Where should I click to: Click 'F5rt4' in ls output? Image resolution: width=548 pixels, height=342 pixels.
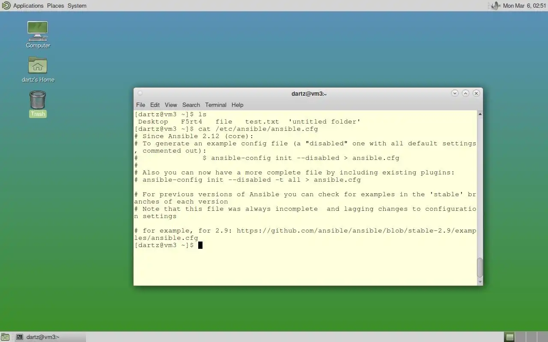[x=191, y=121]
